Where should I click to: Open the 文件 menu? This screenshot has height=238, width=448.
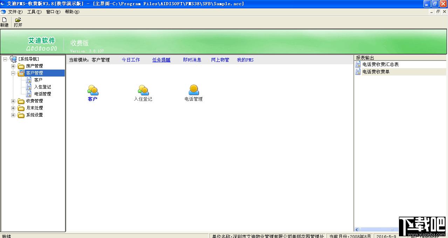coord(15,12)
